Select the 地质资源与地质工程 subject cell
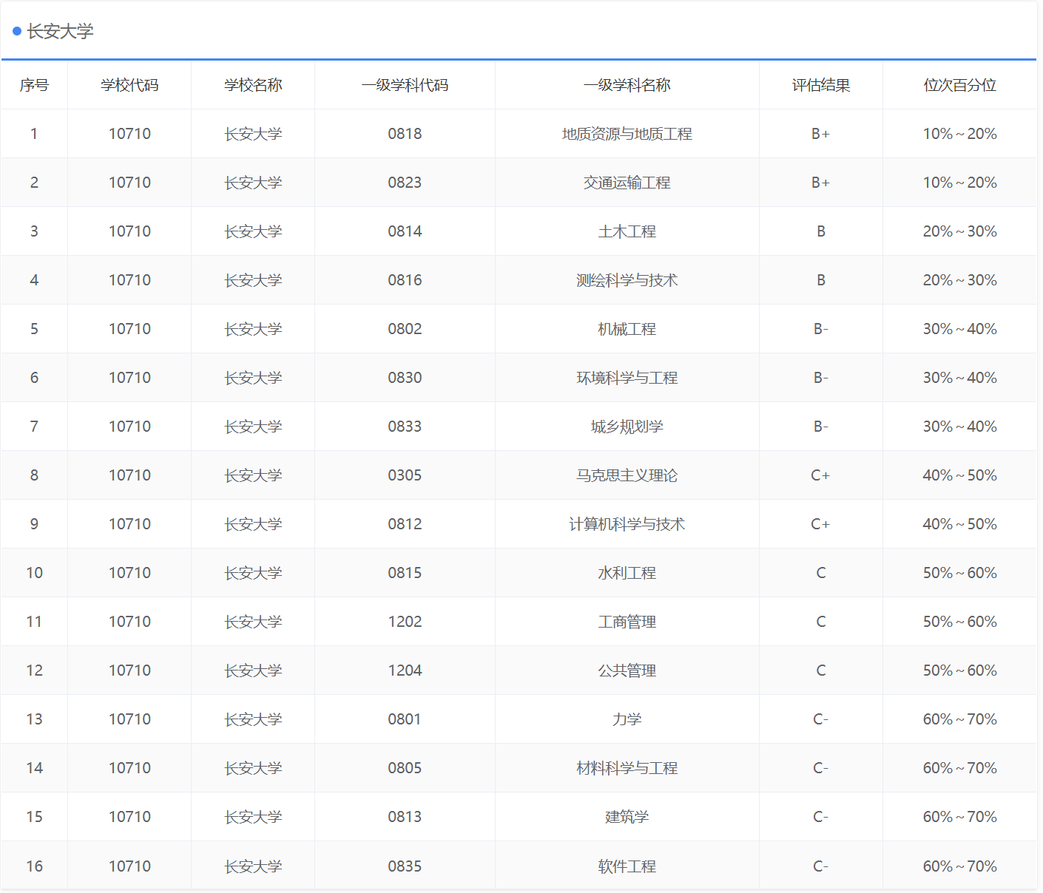This screenshot has height=893, width=1043. pos(627,134)
